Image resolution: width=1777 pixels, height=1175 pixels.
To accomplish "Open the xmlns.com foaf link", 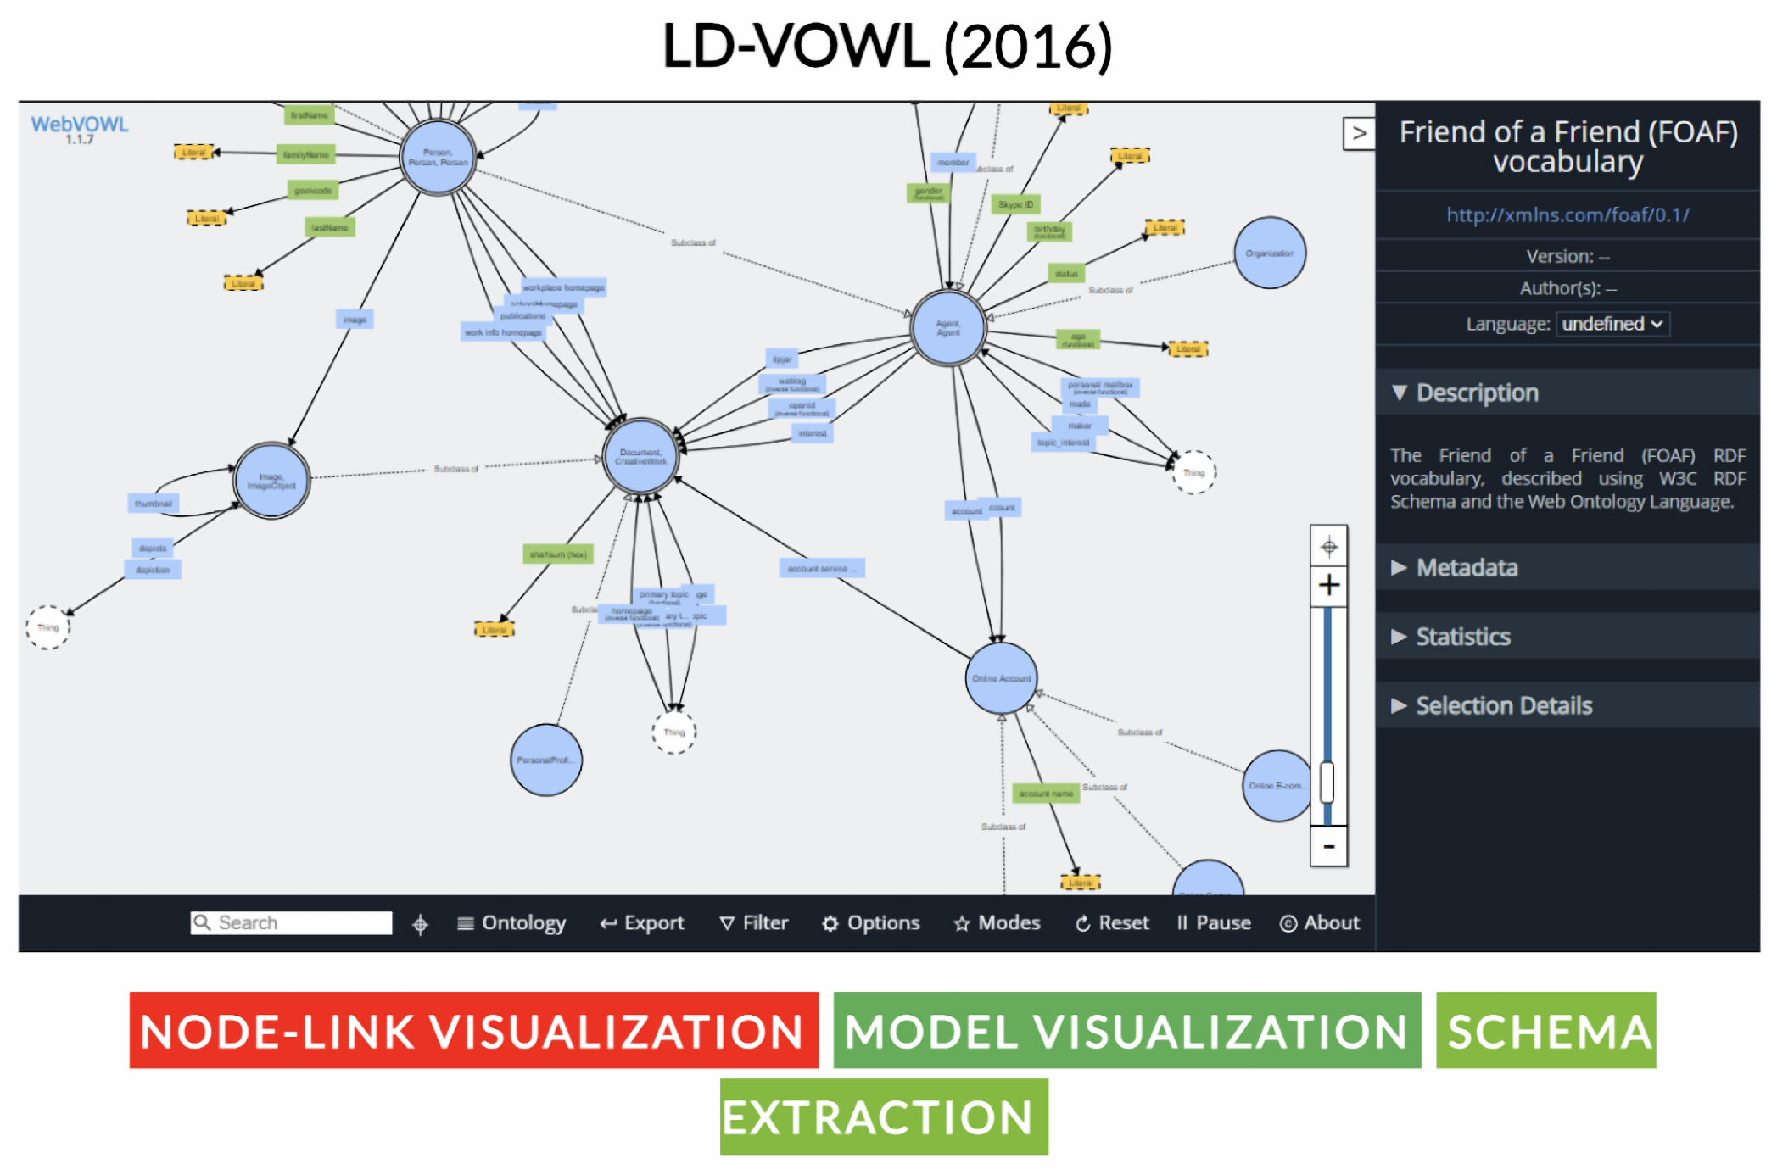I will tap(1567, 214).
